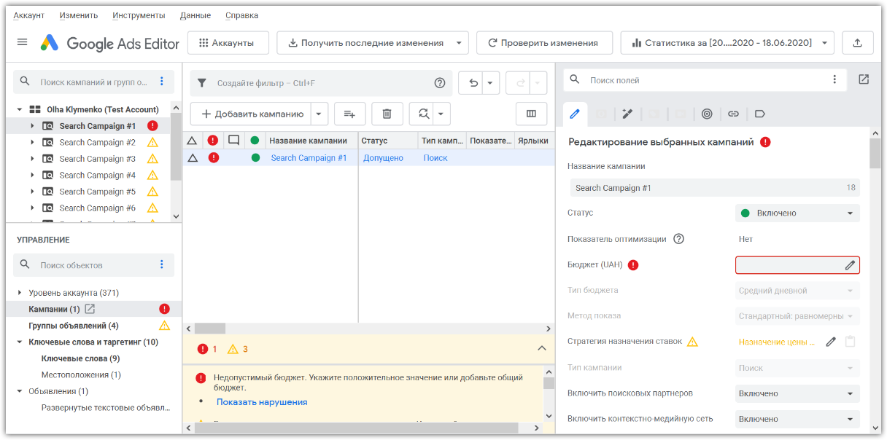Image resolution: width=887 pixels, height=440 pixels.
Task: Open options menu in field search box
Action: [x=834, y=79]
